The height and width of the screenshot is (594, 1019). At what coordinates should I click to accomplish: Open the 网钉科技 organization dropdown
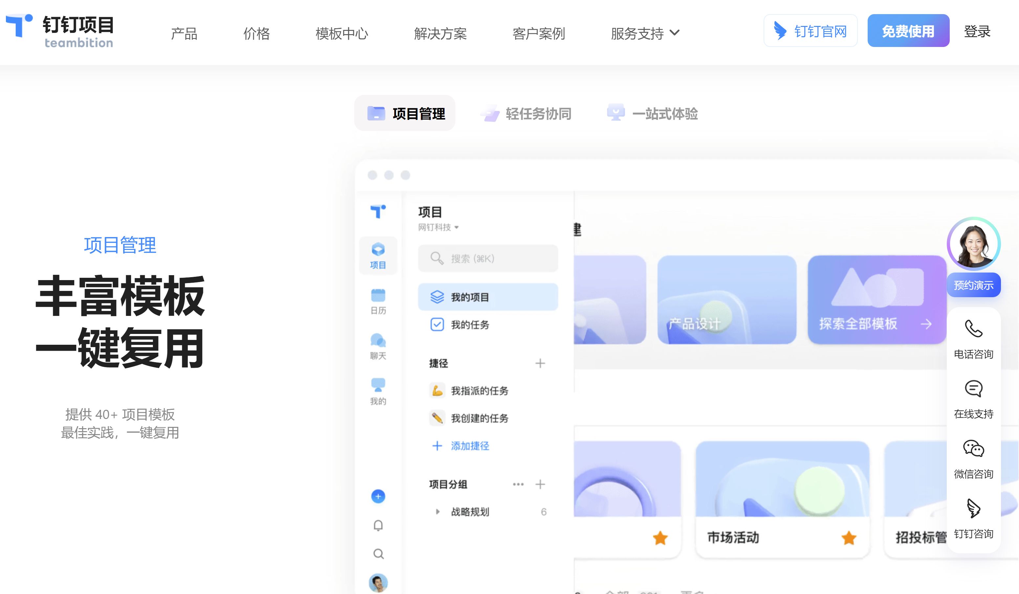438,227
